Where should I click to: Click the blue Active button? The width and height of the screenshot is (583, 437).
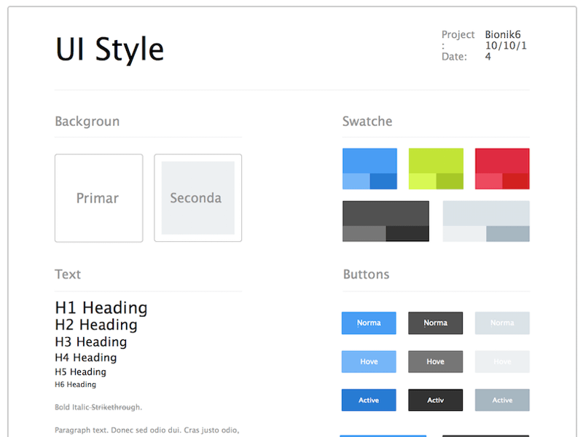pyautogui.click(x=369, y=400)
